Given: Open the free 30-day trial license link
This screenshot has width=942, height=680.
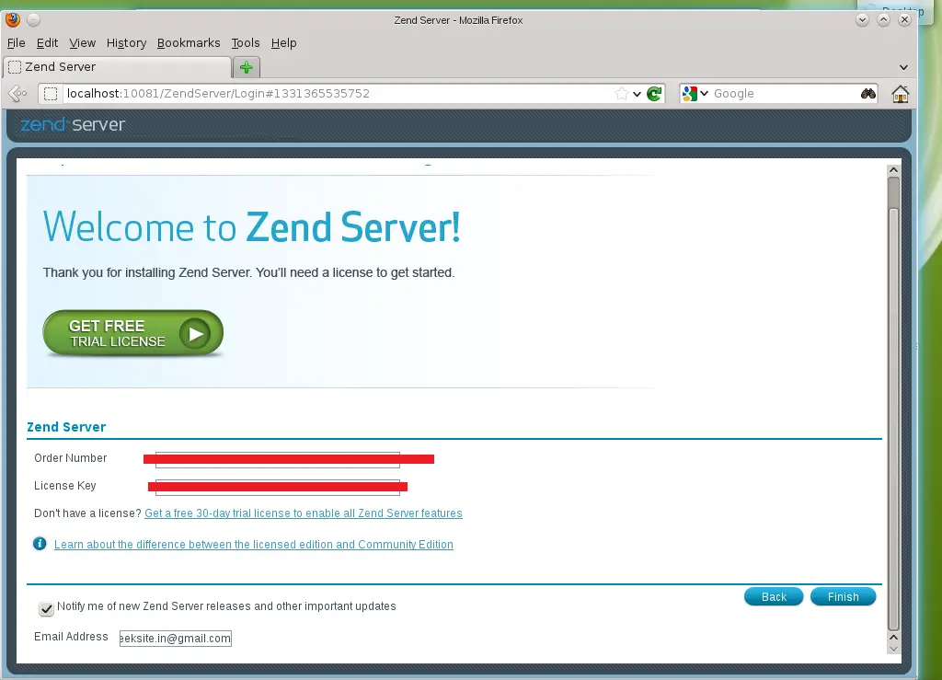Looking at the screenshot, I should (304, 513).
